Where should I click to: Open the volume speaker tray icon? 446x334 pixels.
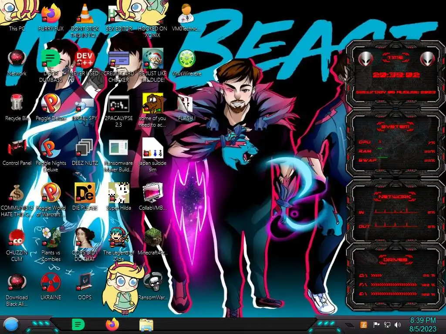point(398,324)
